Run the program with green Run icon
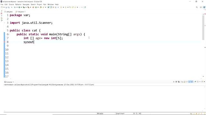The image size is (206, 115). (x=19, y=7)
